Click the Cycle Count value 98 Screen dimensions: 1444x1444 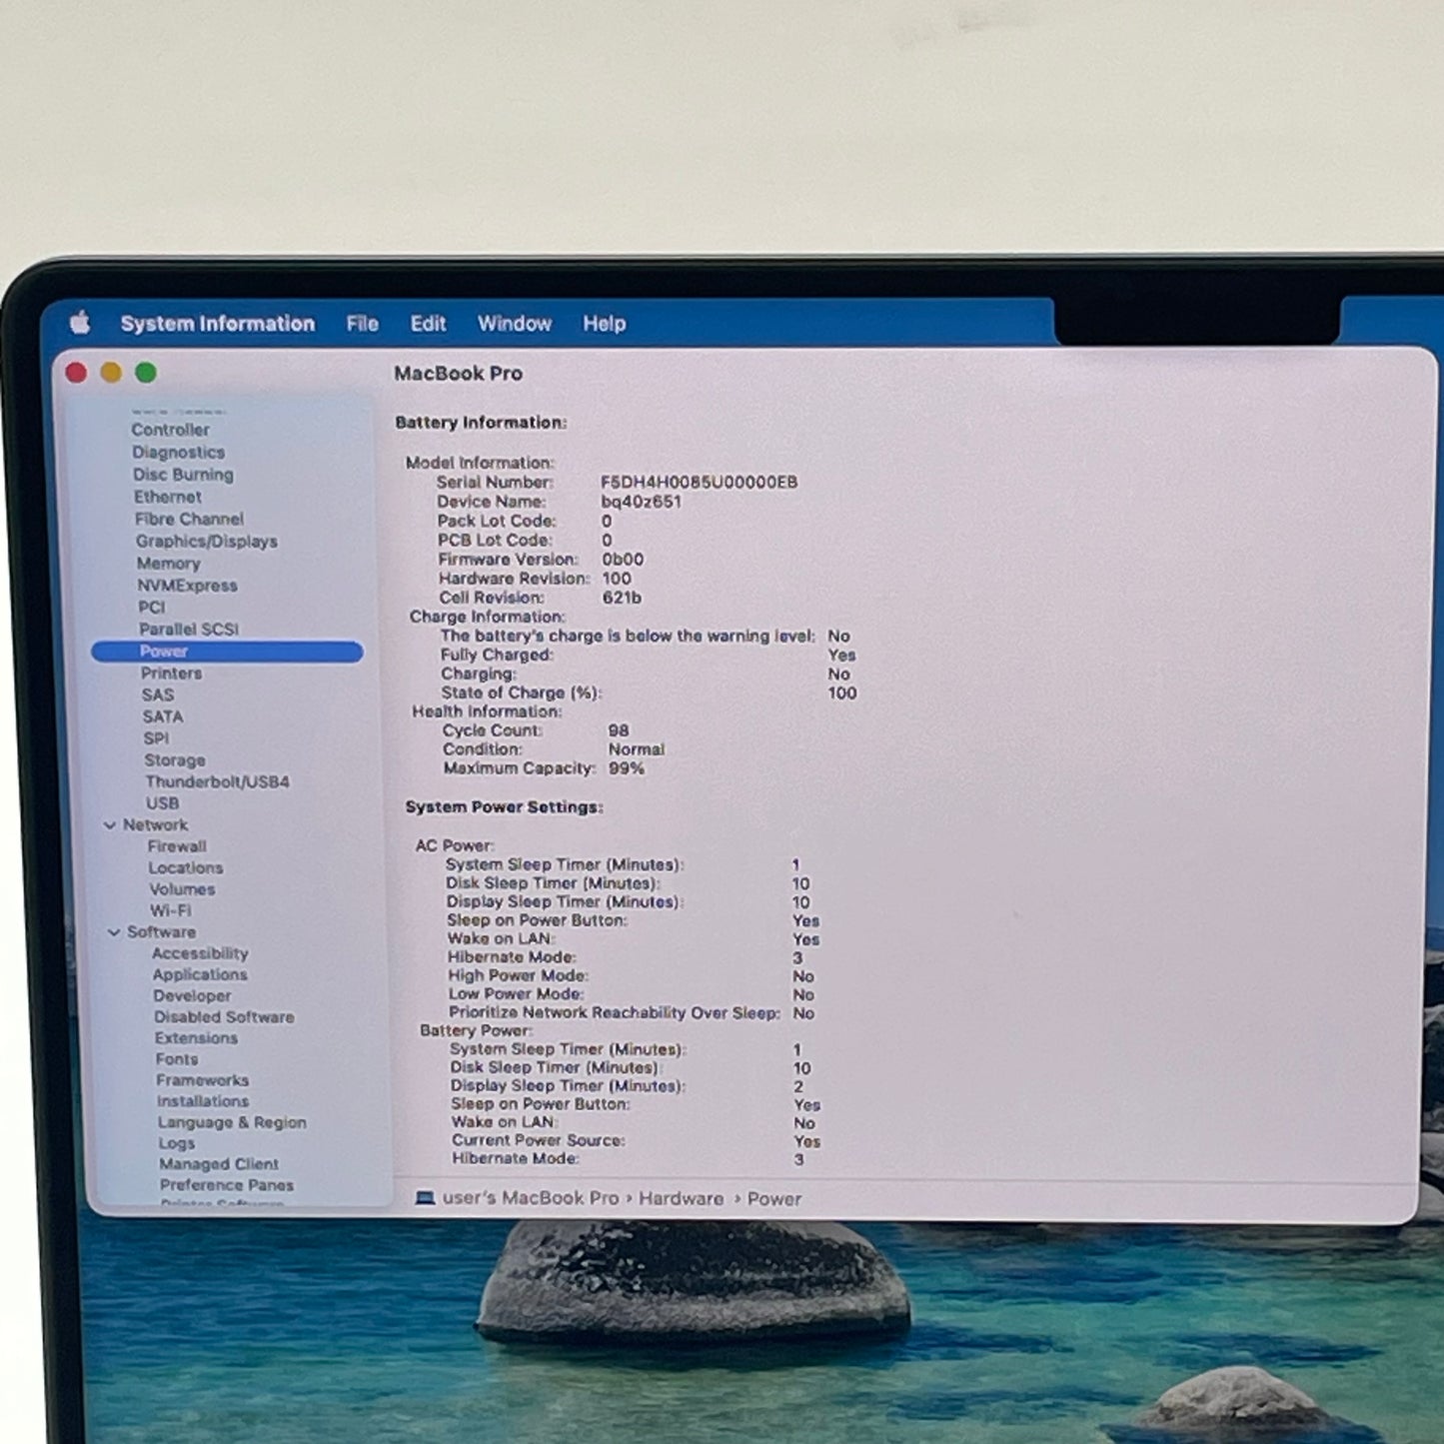click(619, 730)
